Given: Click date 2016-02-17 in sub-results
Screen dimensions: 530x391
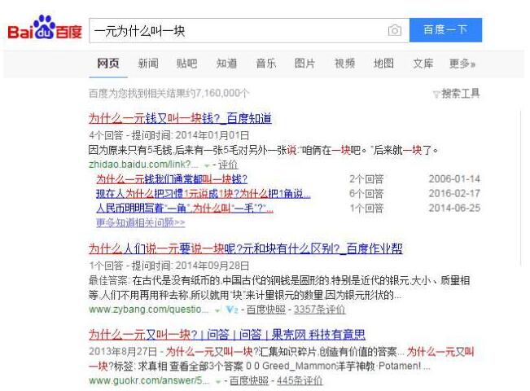Looking at the screenshot, I should click(454, 194).
